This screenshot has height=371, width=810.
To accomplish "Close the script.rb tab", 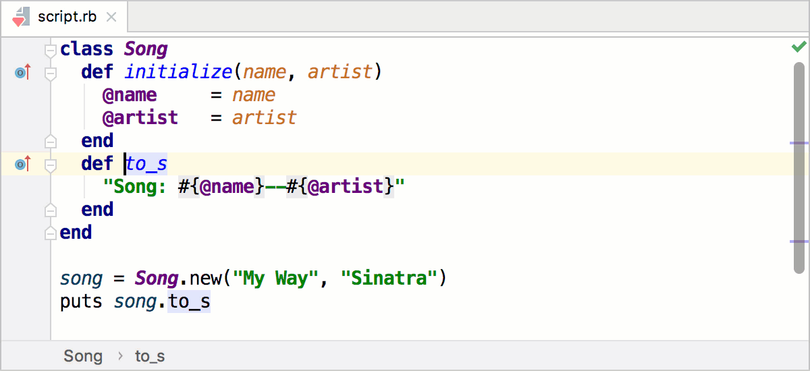I will tap(111, 18).
